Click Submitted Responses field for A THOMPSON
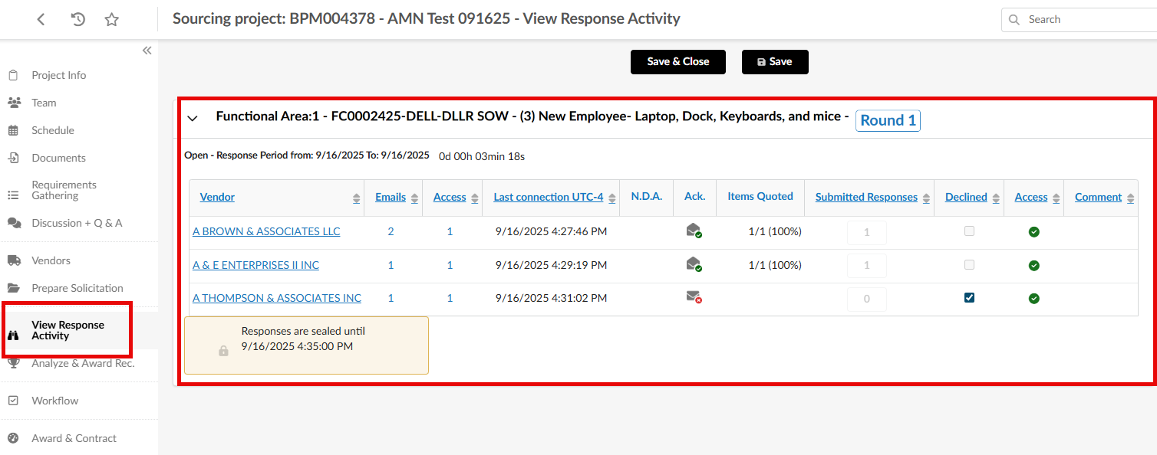1157x455 pixels. pos(867,299)
